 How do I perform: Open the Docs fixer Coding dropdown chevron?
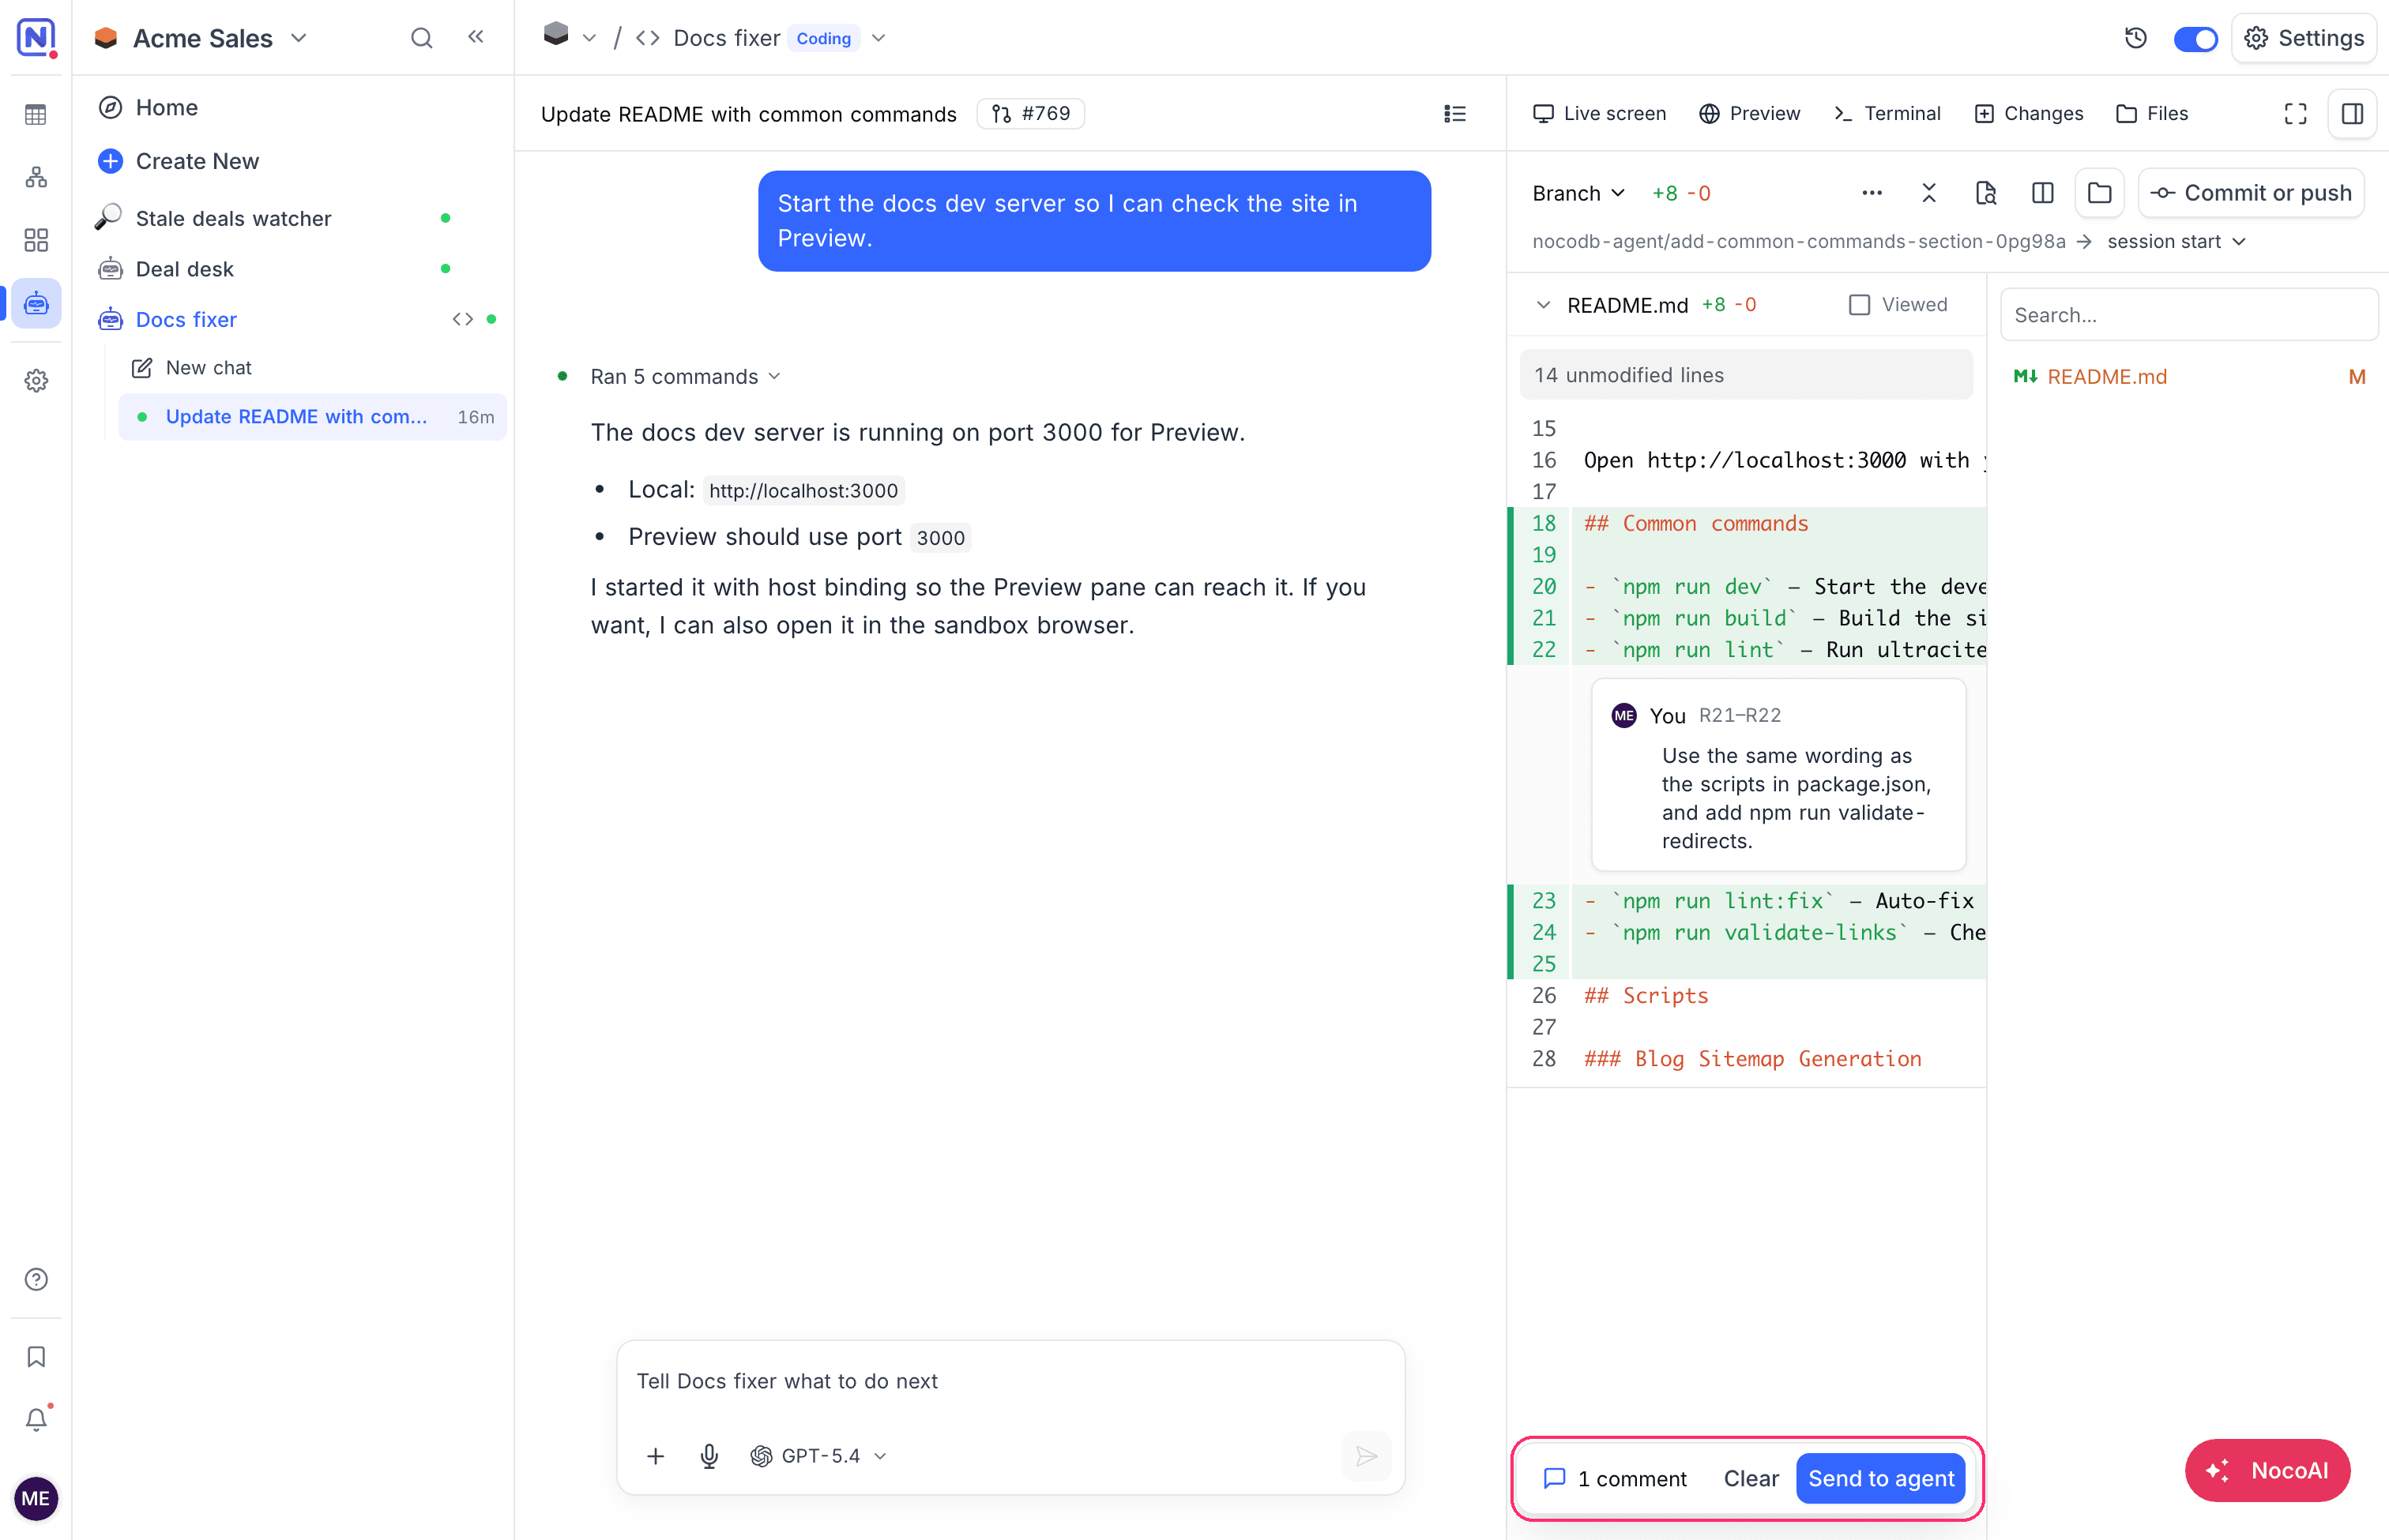coord(878,38)
